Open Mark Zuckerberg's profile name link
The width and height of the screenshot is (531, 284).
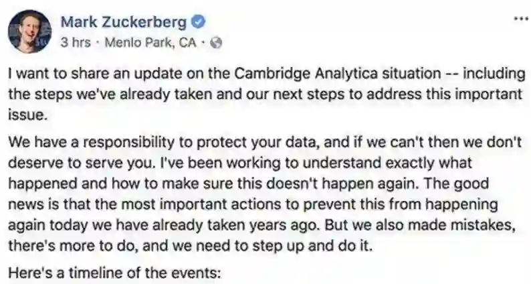tap(124, 22)
